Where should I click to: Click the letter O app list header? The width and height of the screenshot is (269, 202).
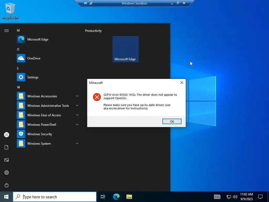(18, 49)
